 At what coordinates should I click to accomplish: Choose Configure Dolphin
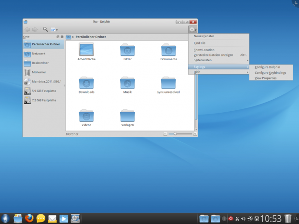point(271,67)
